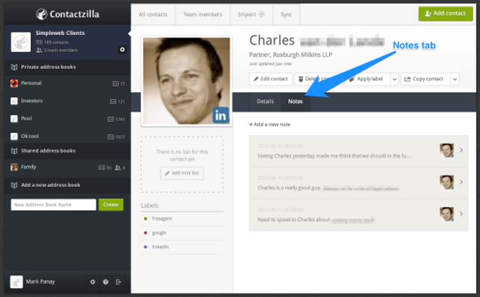Click Charles's contact photo
Screen dimensions: 480x297
tap(186, 80)
